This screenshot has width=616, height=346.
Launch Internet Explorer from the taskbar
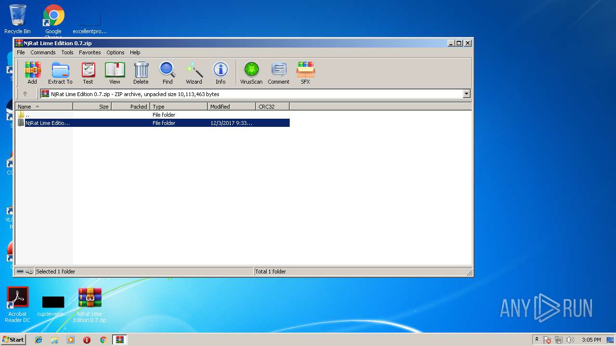[x=38, y=340]
